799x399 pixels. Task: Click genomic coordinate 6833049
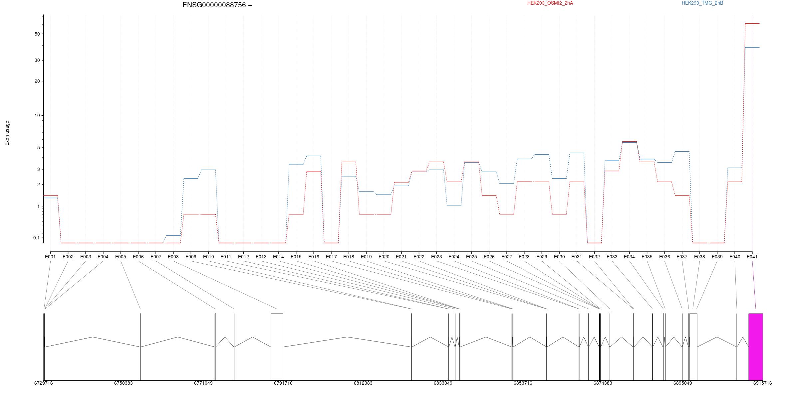click(x=443, y=383)
